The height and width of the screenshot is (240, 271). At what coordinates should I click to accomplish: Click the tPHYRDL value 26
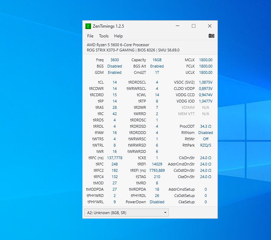[x=157, y=196]
